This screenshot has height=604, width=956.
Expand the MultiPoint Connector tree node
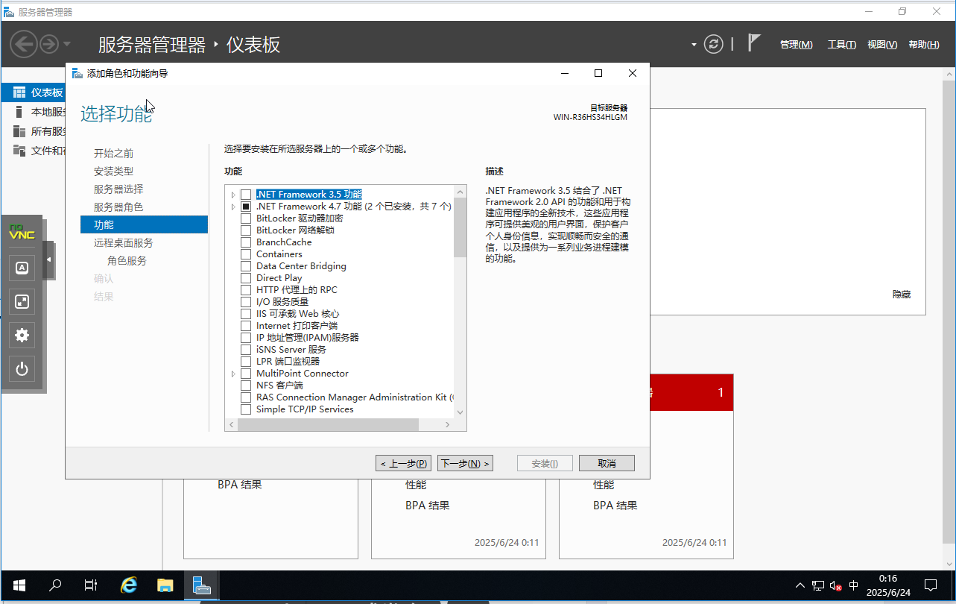click(x=233, y=374)
